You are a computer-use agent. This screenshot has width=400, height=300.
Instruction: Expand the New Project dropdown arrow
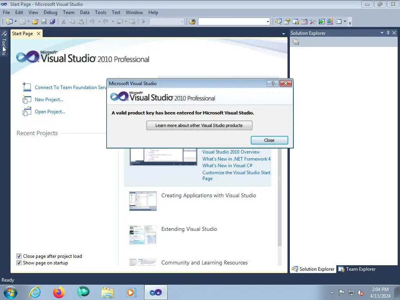pos(16,22)
